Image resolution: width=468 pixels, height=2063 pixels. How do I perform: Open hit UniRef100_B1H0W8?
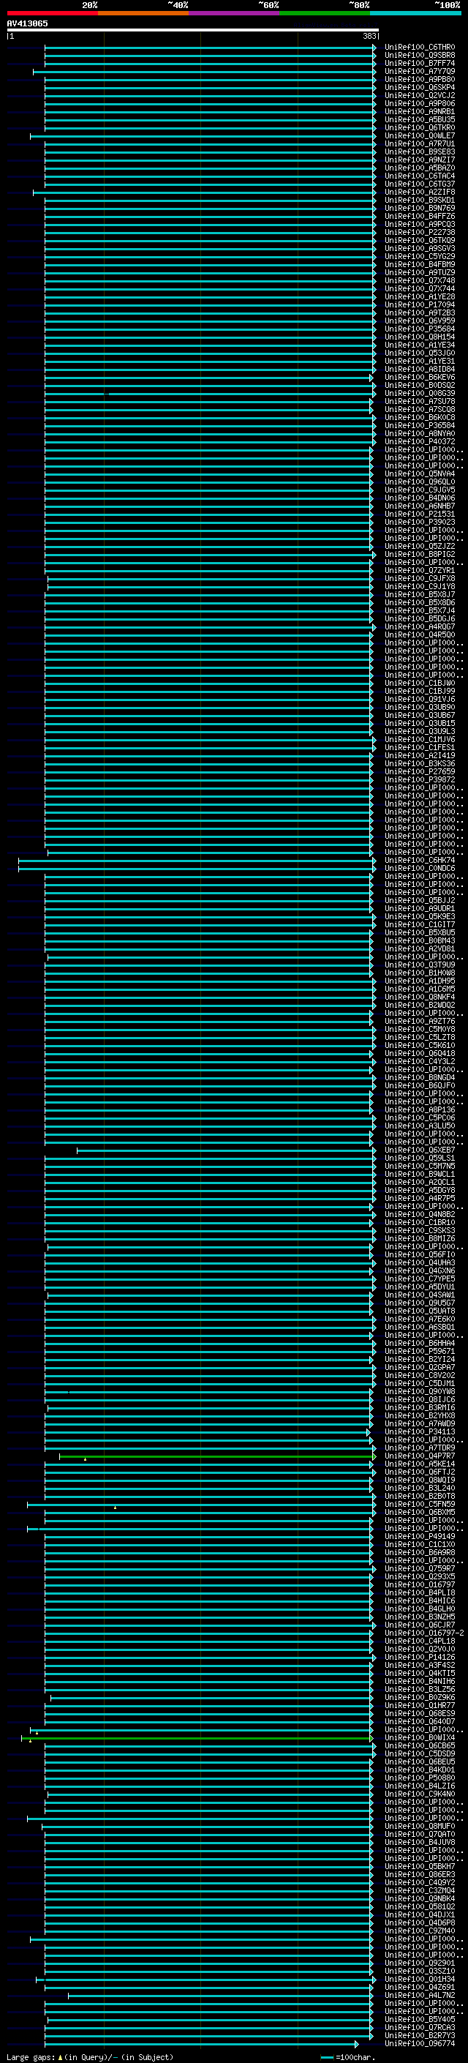(x=420, y=973)
